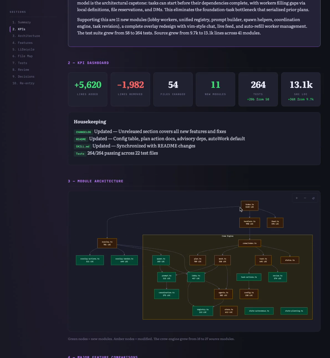The height and width of the screenshot is (358, 330).
Task: Click the overlay.ts node
Action: [107, 243]
